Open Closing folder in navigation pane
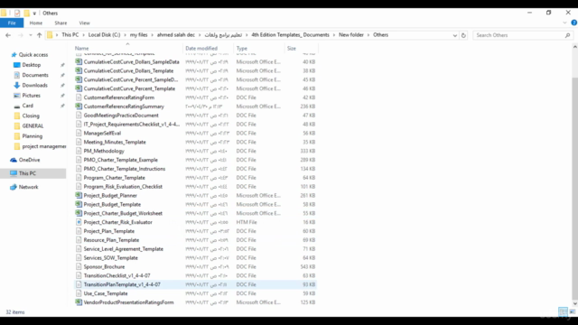Viewport: 578px width, 325px height. tap(31, 116)
